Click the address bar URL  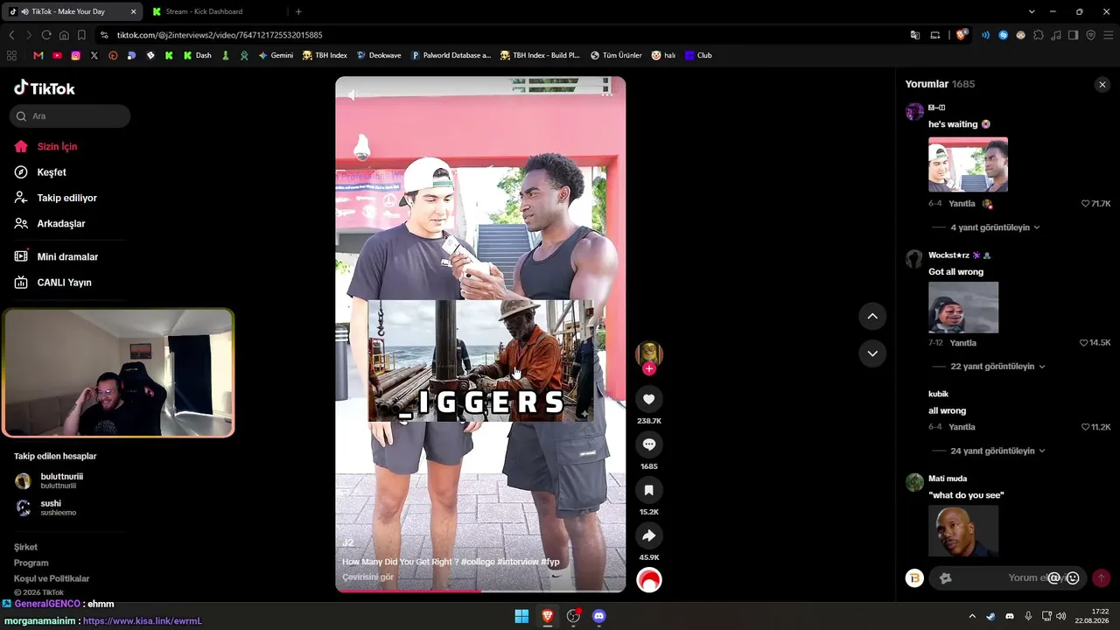click(220, 35)
